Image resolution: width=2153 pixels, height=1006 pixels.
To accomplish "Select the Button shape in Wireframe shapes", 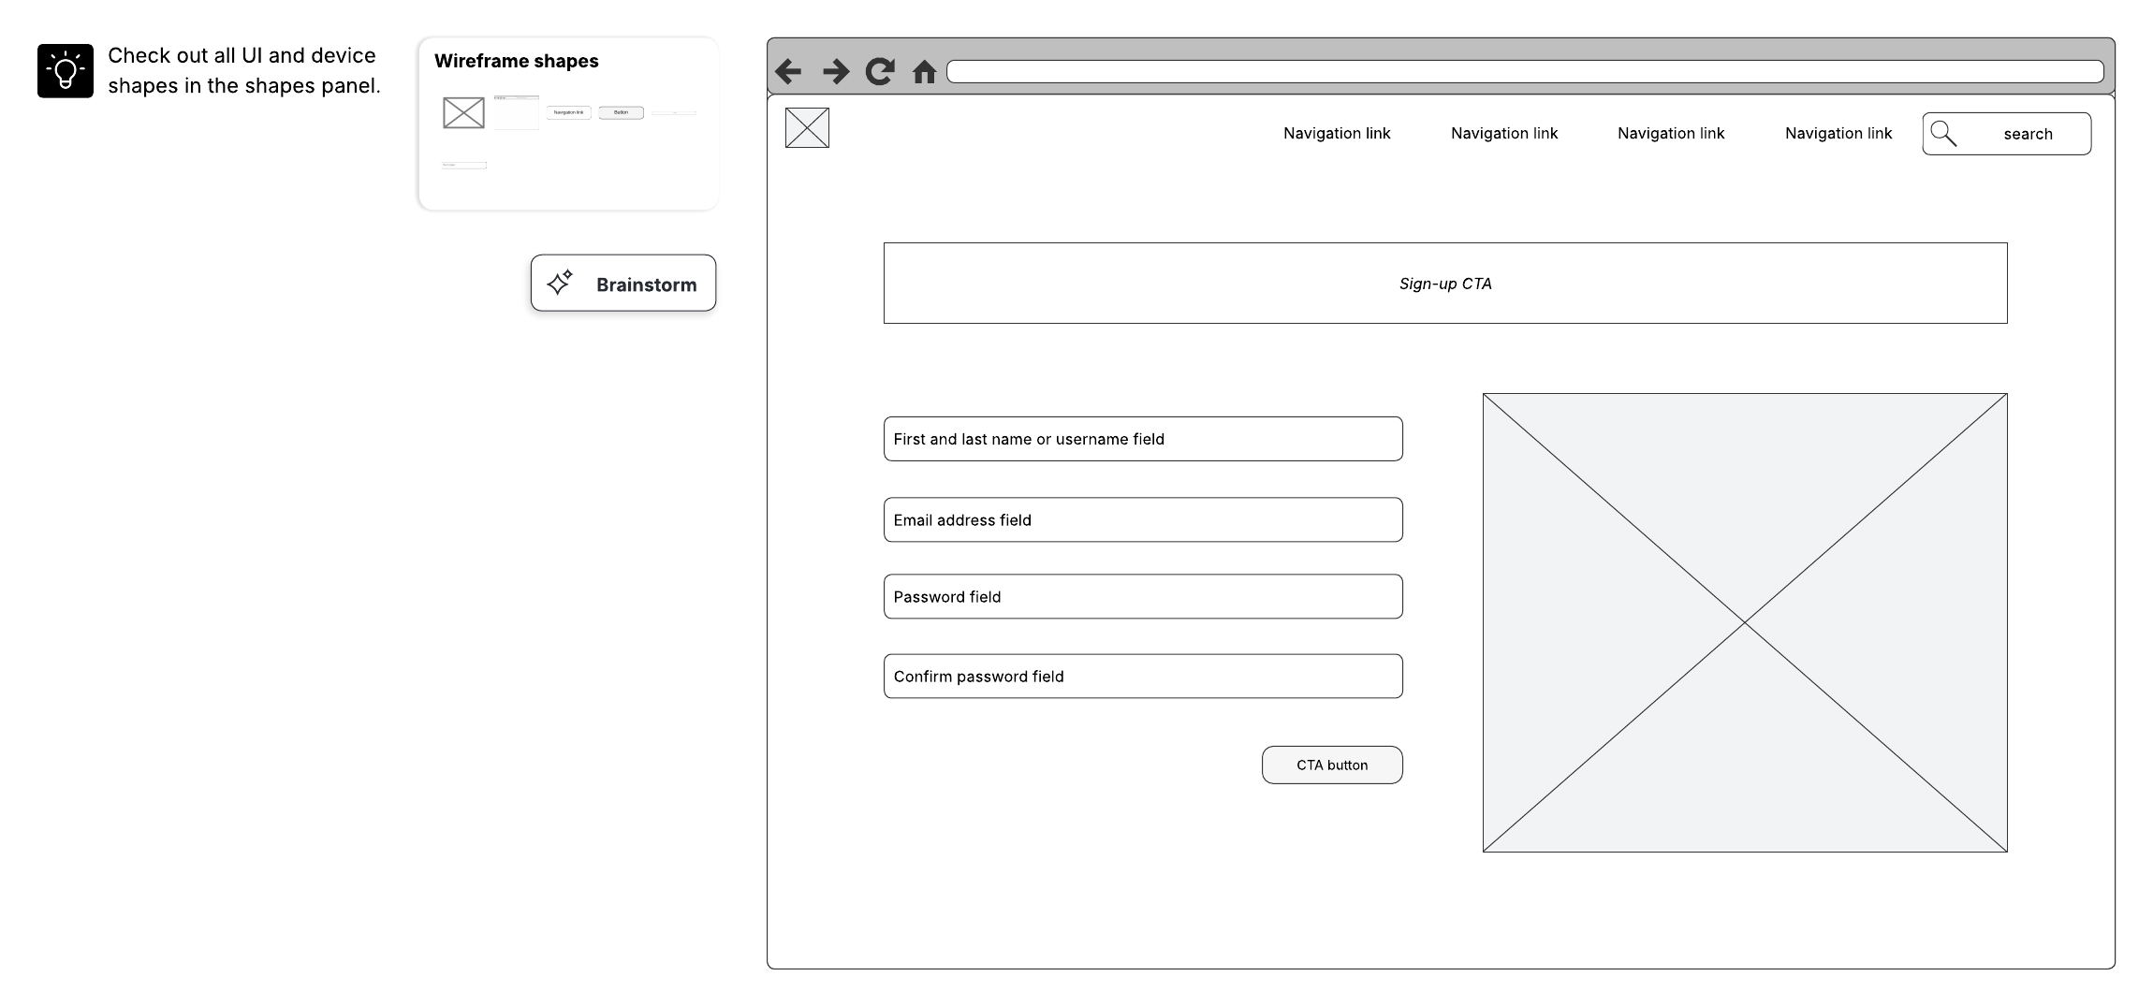I will [x=621, y=112].
